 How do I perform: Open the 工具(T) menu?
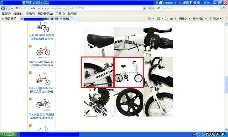click(x=60, y=14)
